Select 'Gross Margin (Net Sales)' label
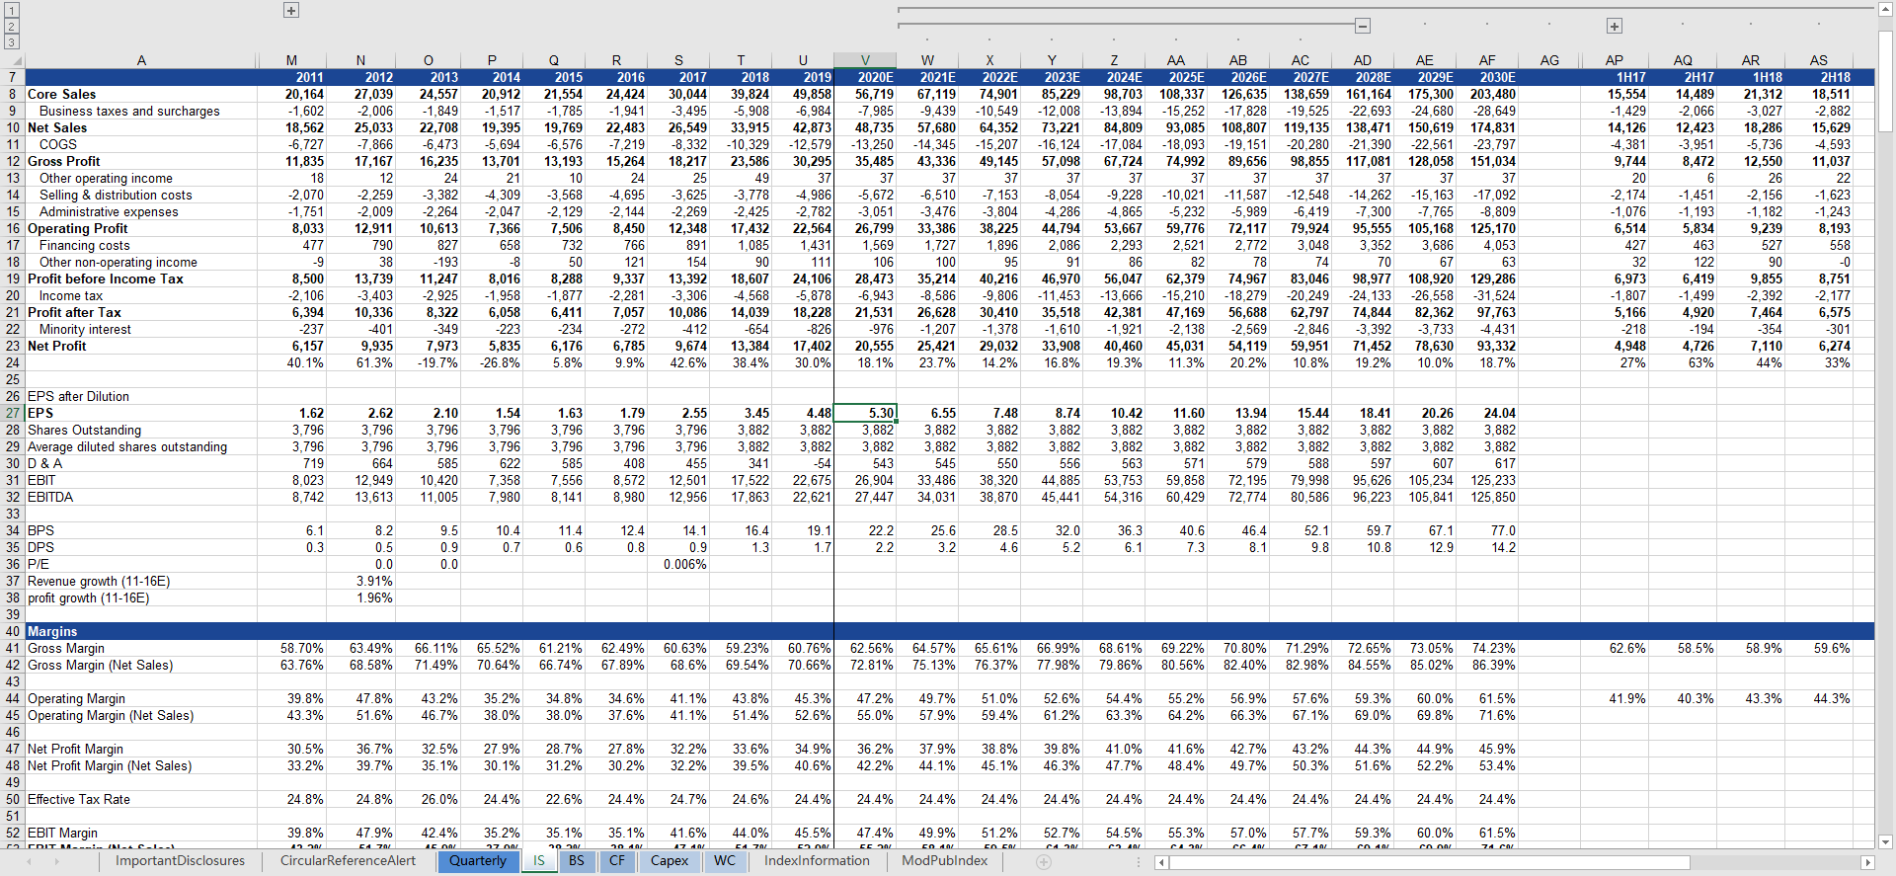 pos(100,665)
